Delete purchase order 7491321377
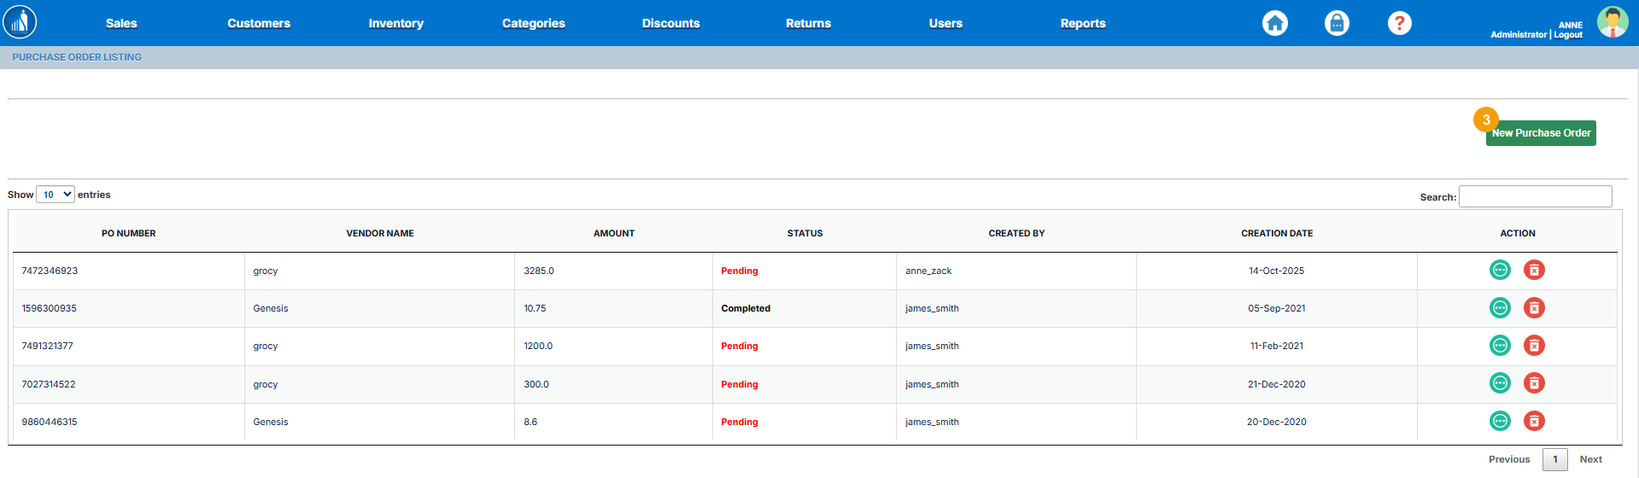 point(1534,346)
